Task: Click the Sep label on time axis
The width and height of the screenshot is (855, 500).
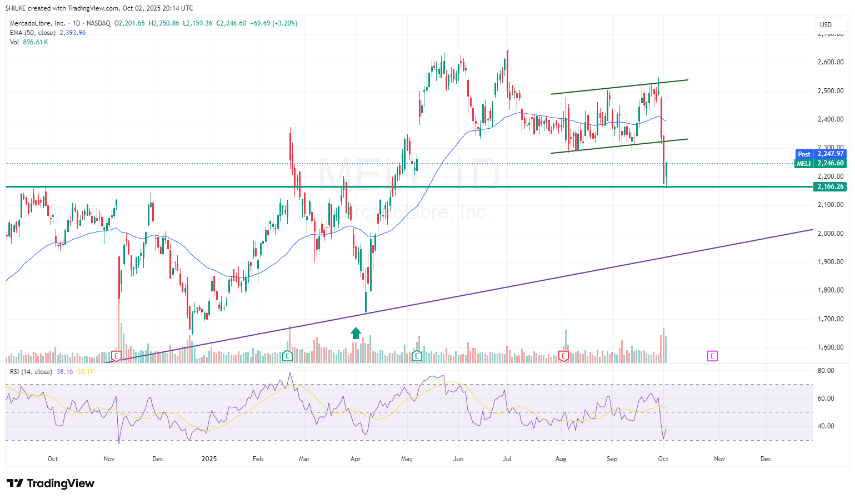Action: click(x=612, y=459)
